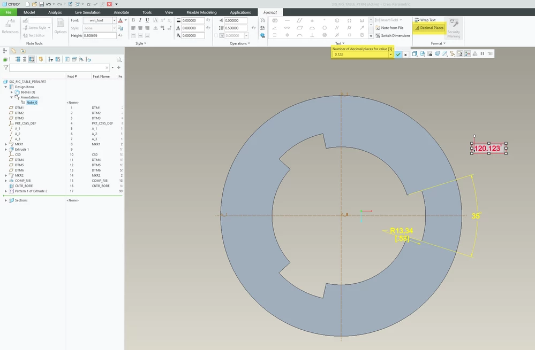The width and height of the screenshot is (535, 350).
Task: Click Note from File button
Action: [389, 28]
